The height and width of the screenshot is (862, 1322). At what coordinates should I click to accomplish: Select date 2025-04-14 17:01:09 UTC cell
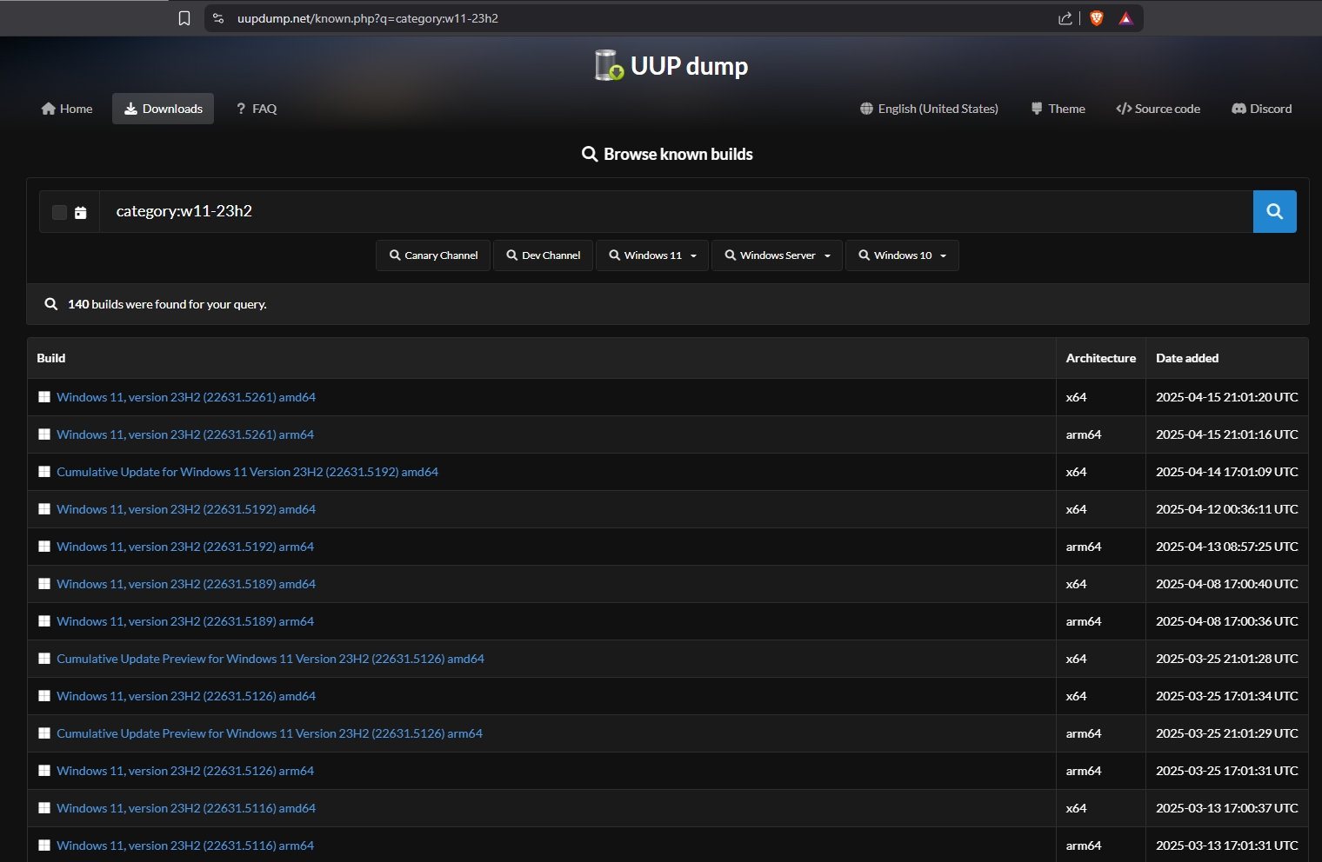click(1227, 472)
